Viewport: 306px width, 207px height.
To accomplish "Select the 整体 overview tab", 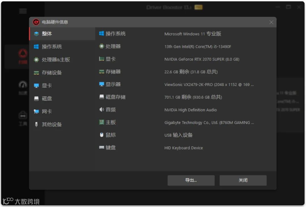I will [62, 34].
